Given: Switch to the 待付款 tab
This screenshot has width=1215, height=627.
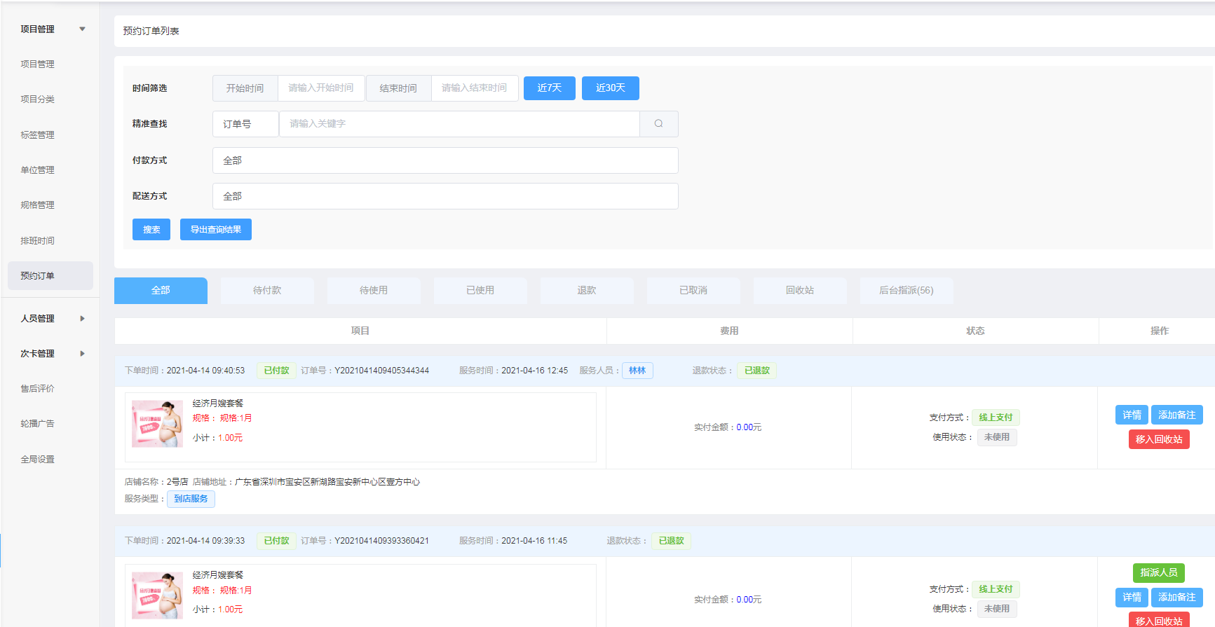Looking at the screenshot, I should (x=267, y=291).
